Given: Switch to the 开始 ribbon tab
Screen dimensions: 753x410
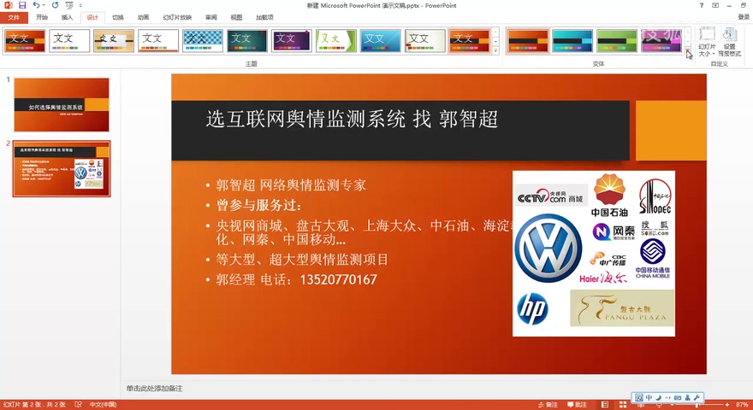Looking at the screenshot, I should coord(42,18).
